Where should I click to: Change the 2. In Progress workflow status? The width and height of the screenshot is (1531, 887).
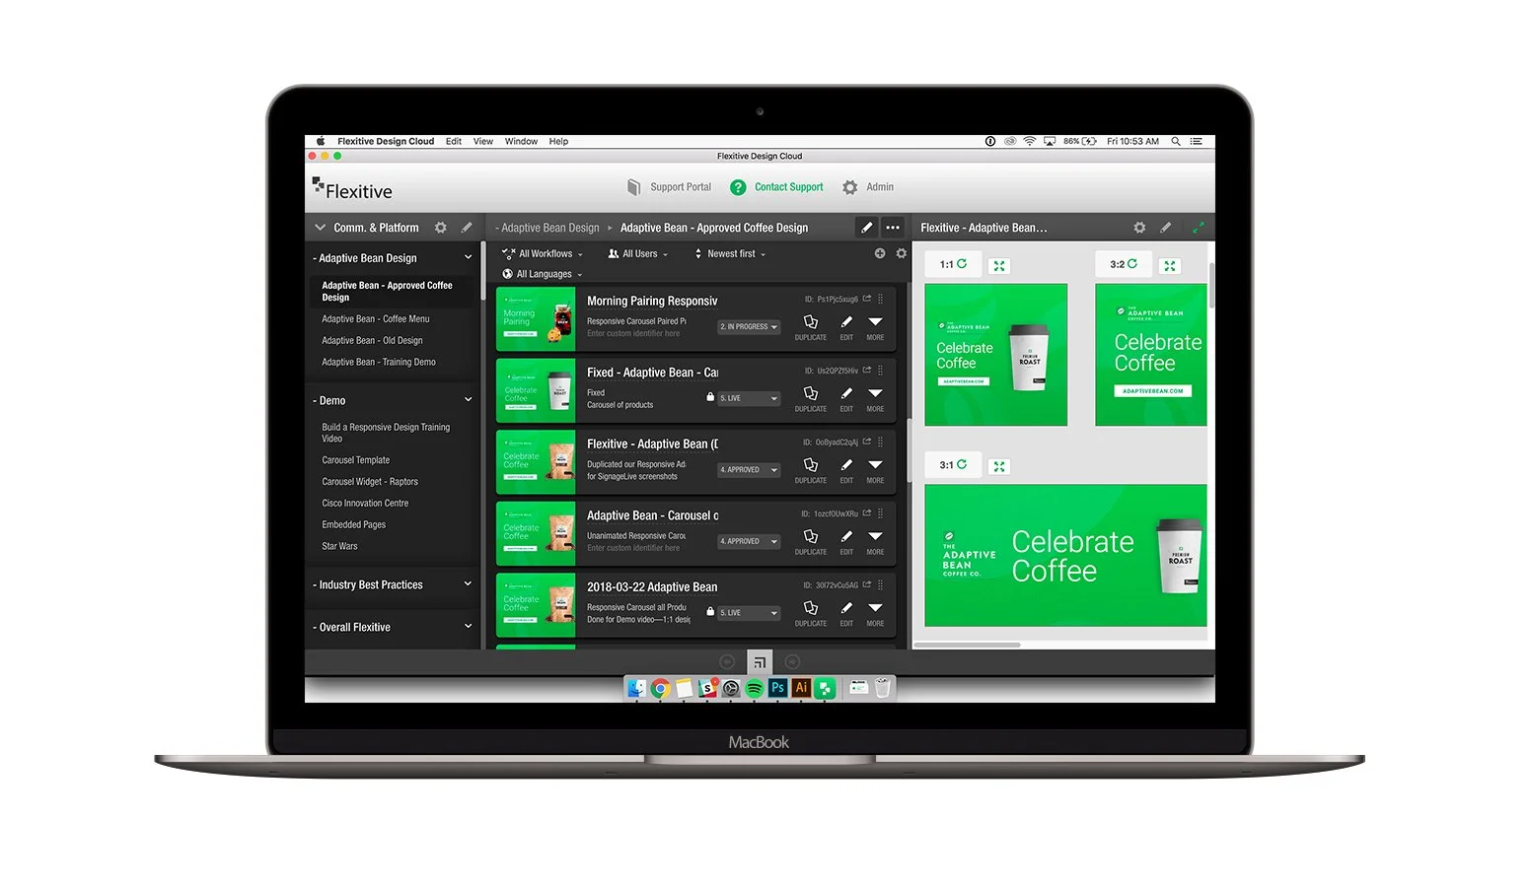[x=749, y=327]
